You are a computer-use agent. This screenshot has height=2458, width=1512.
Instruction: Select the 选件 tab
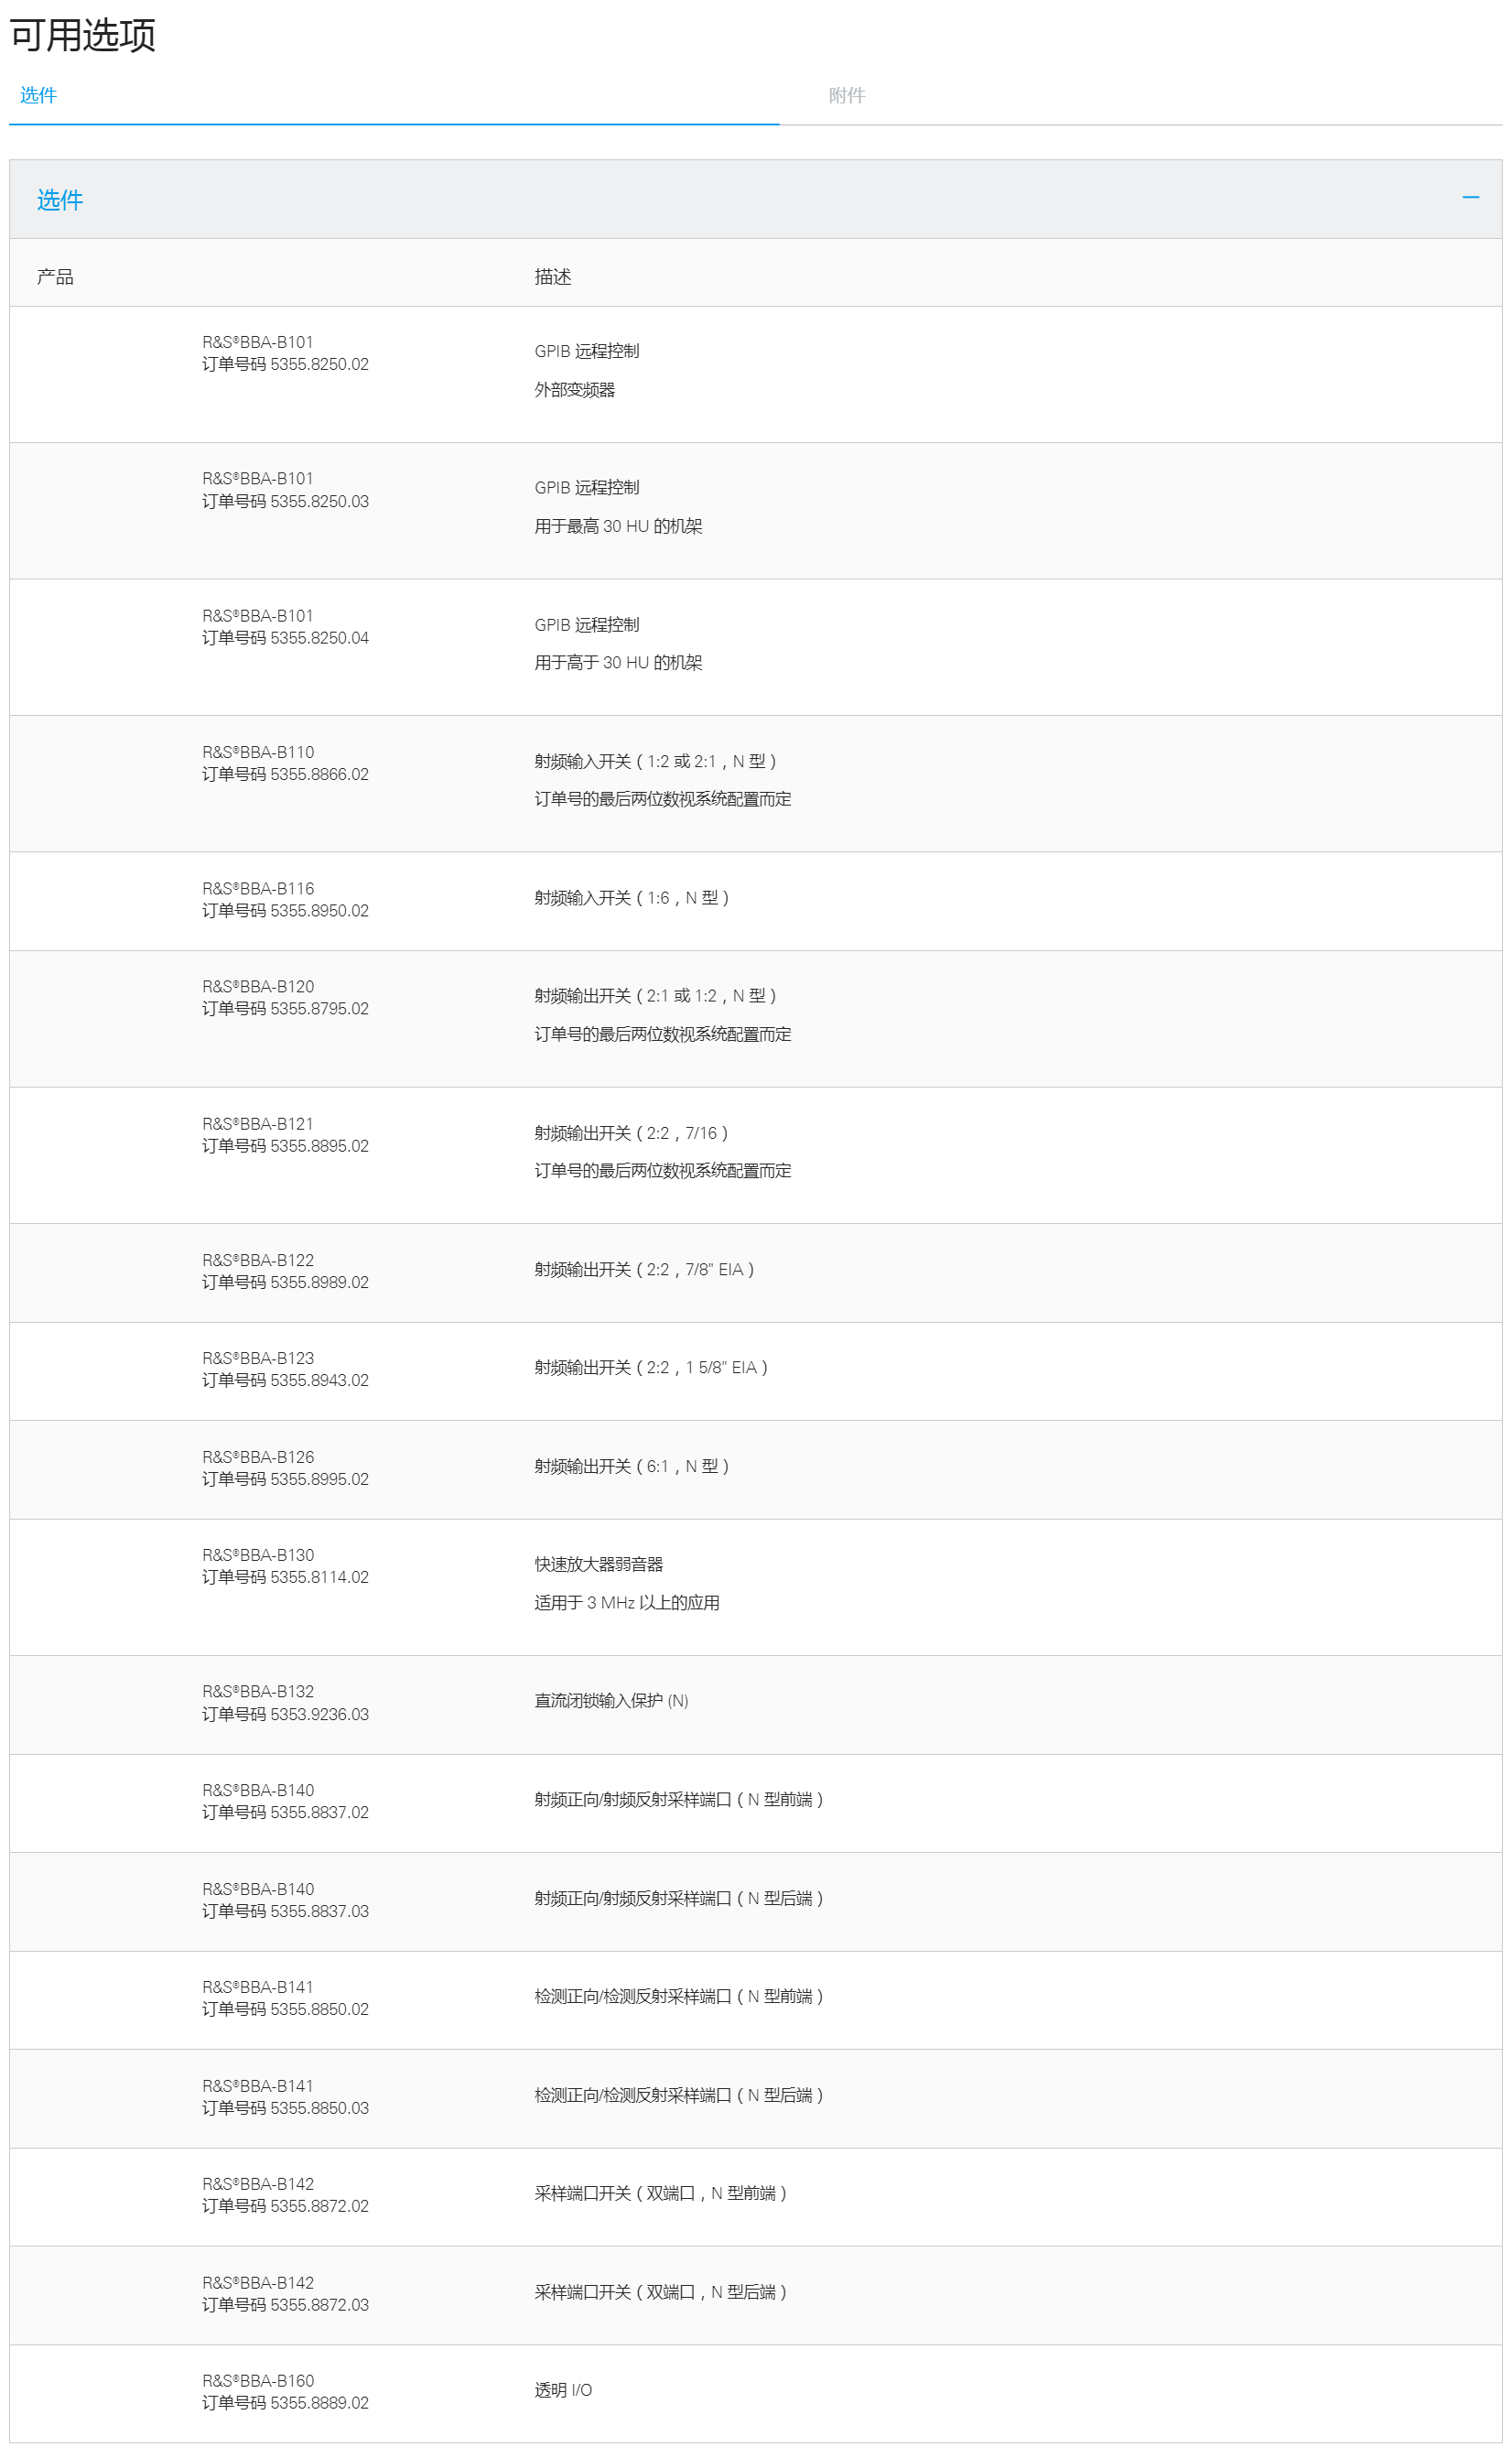coord(38,95)
